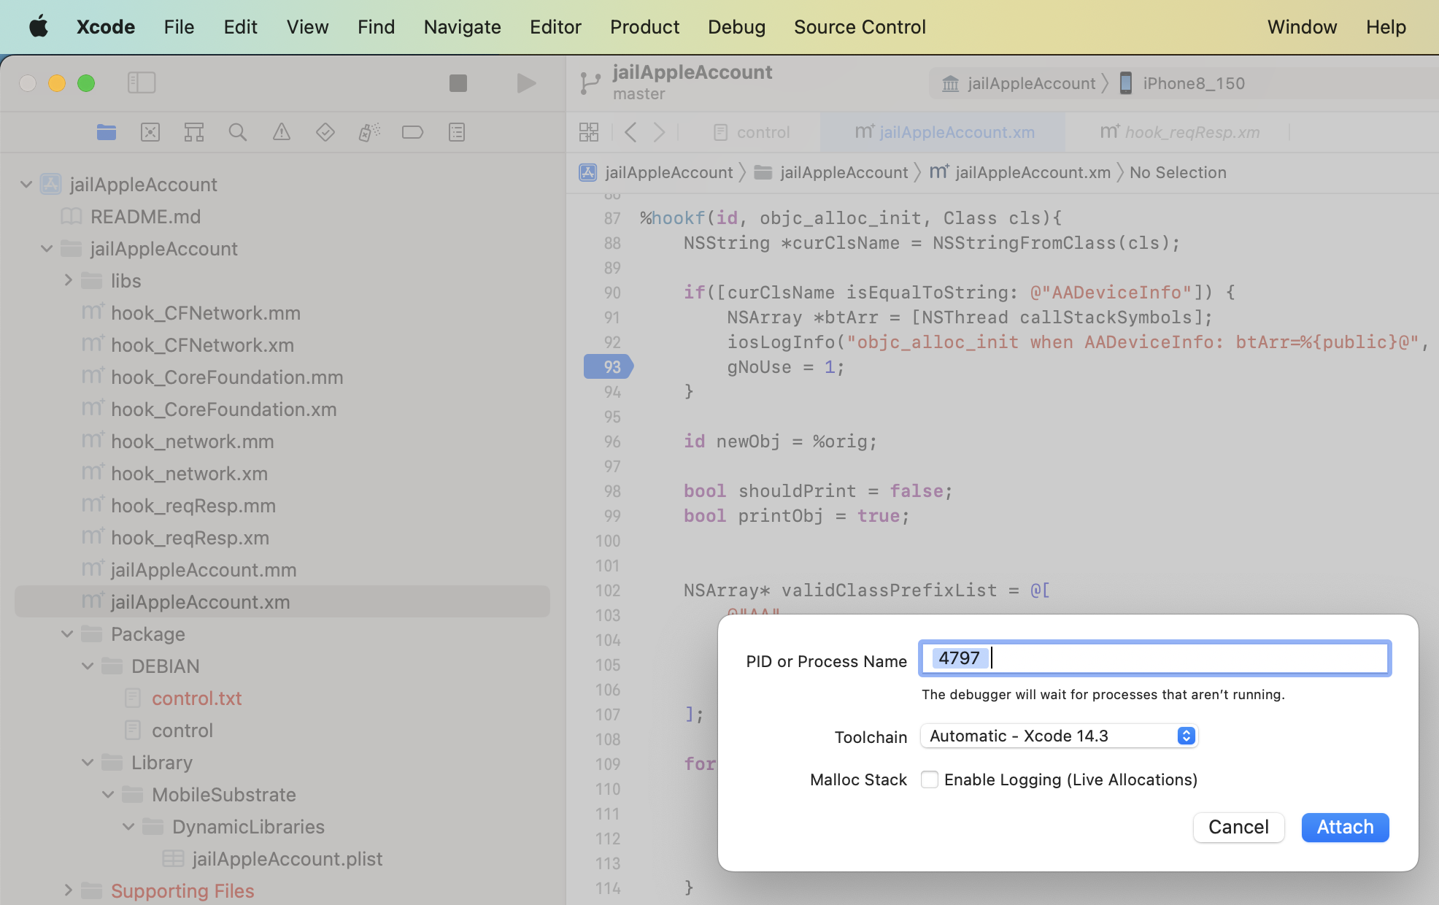
Task: Show the Project navigator folder icon
Action: 107,132
